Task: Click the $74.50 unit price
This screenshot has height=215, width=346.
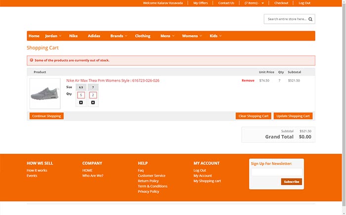Action: pos(264,81)
